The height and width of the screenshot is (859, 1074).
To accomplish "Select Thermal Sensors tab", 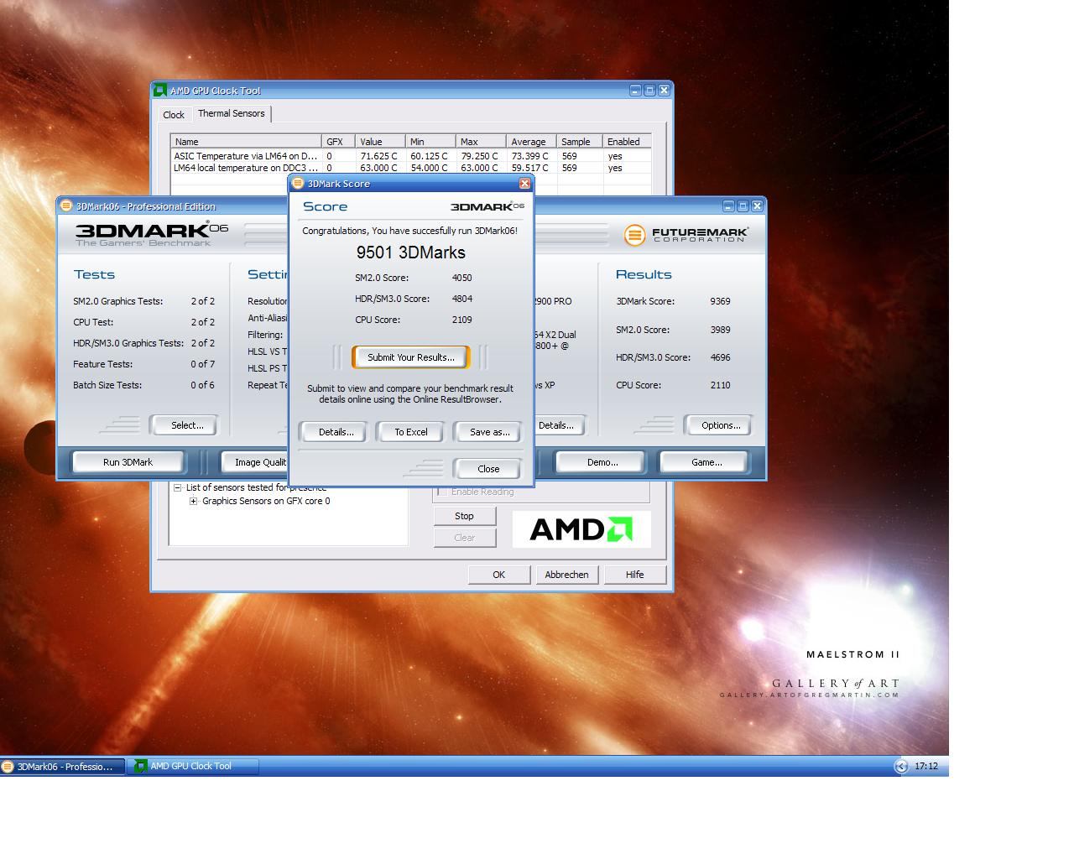I will coord(231,113).
